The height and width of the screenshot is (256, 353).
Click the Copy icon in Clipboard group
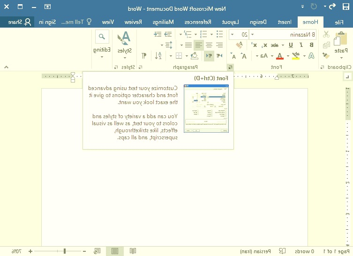click(326, 45)
